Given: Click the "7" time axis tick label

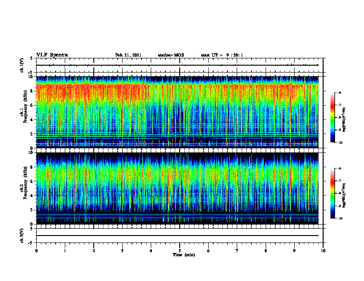Looking at the screenshot, I should (237, 251).
